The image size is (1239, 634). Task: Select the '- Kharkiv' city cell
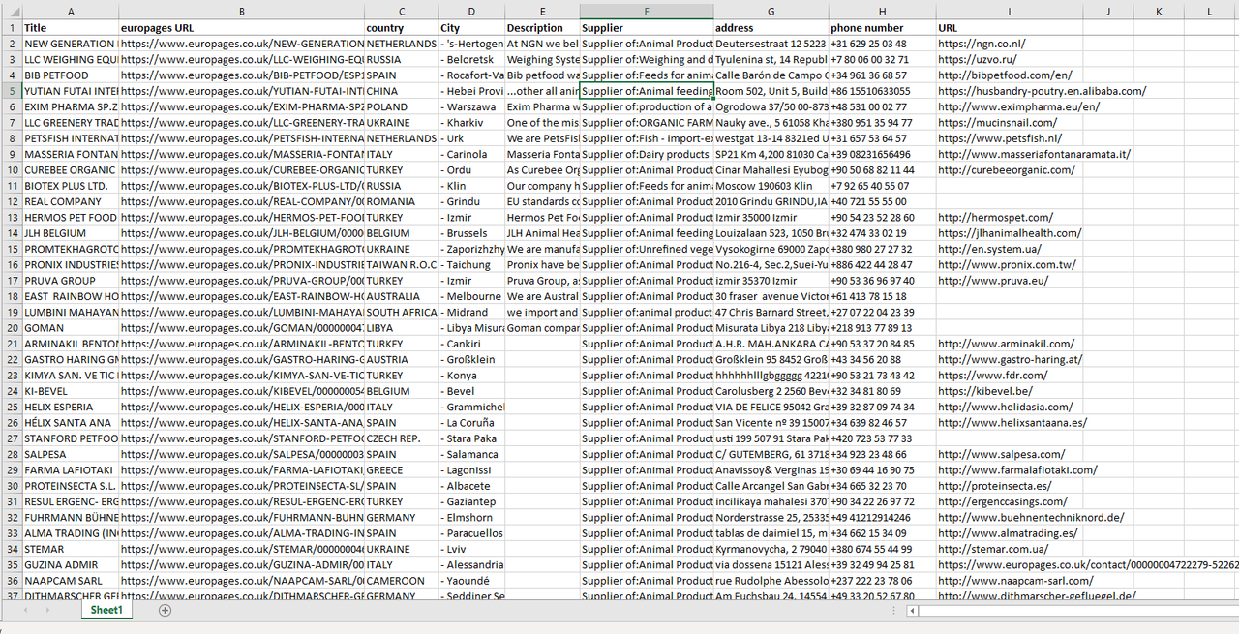pos(471,123)
